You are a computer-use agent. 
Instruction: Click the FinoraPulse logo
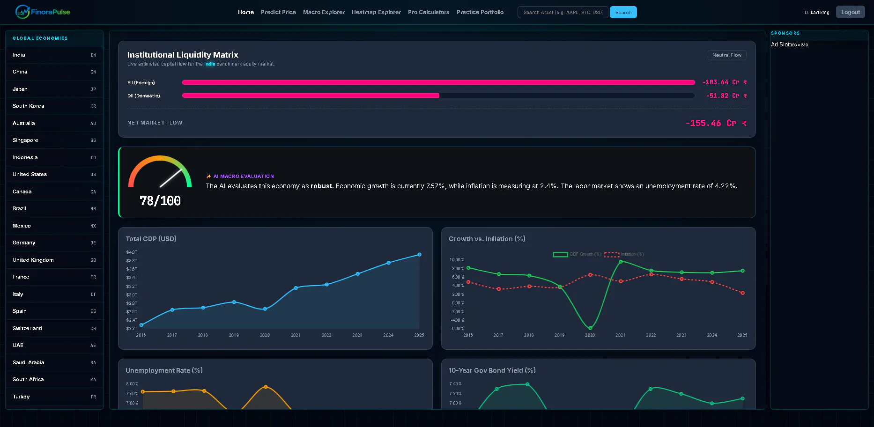coord(43,12)
